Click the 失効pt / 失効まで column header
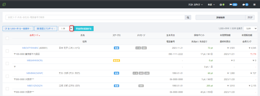 (x=199, y=42)
